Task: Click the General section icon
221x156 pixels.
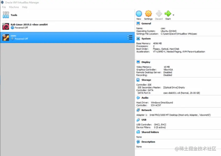Action: click(x=138, y=23)
